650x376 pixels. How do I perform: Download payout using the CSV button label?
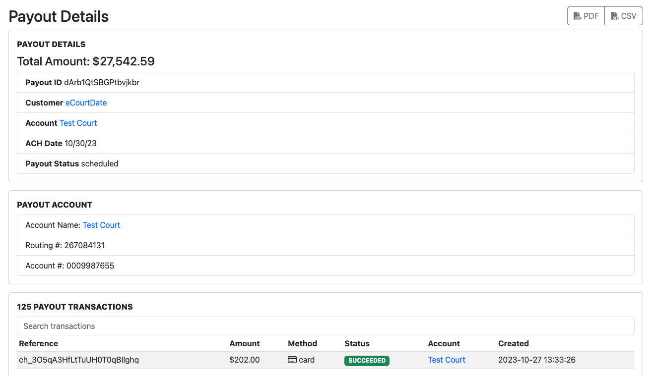tap(629, 16)
